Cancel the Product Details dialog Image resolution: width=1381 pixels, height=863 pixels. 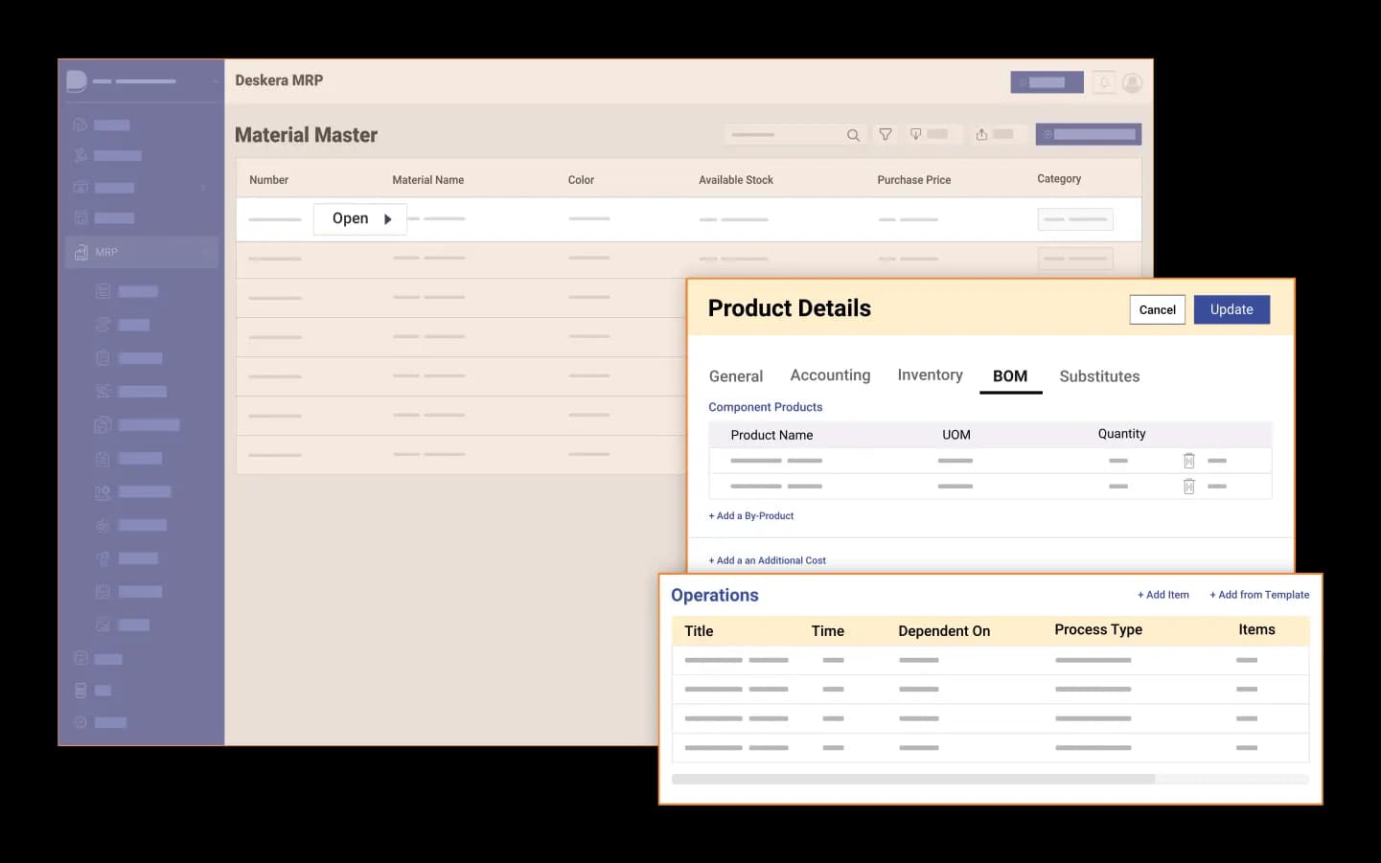1157,310
